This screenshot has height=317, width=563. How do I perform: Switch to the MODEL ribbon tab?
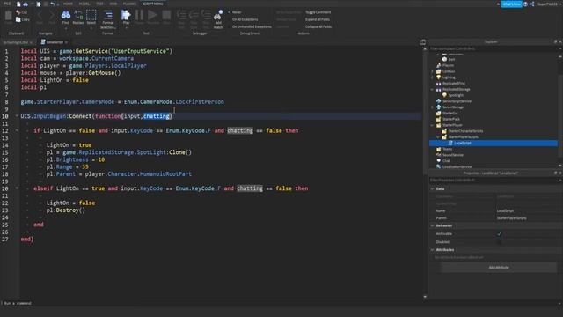[x=84, y=4]
